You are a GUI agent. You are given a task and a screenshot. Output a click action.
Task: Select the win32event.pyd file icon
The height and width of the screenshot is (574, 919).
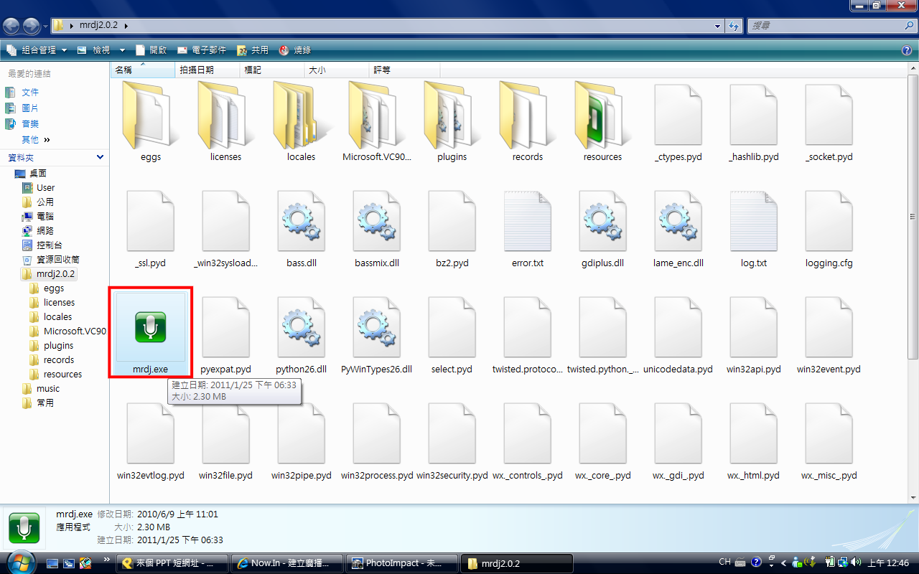pyautogui.click(x=829, y=327)
